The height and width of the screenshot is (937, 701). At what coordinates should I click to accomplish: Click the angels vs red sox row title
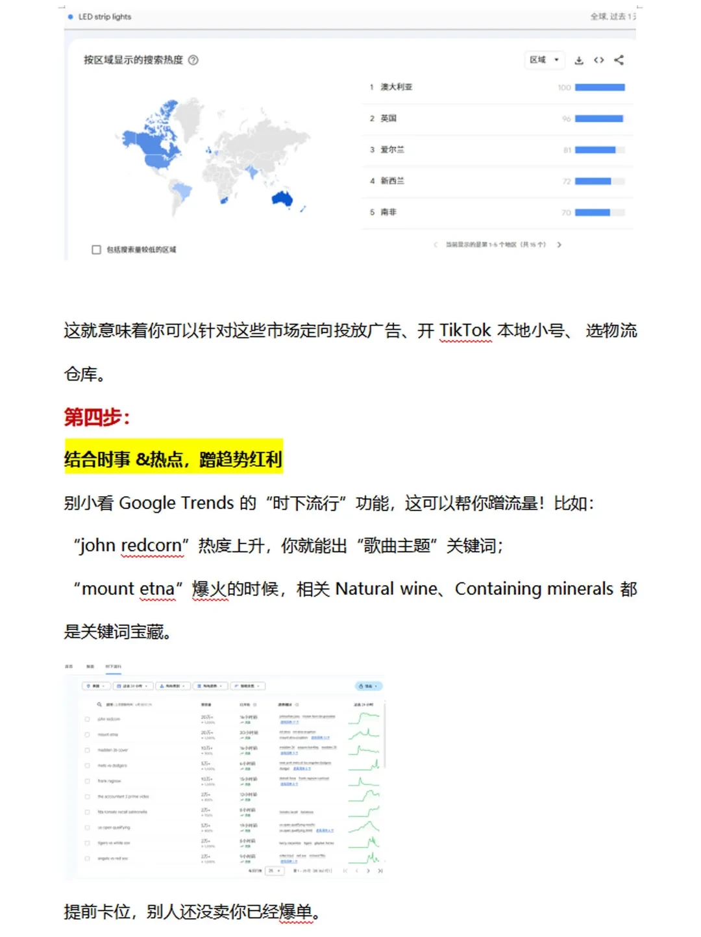tap(113, 858)
